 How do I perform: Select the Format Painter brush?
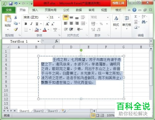point(16,30)
